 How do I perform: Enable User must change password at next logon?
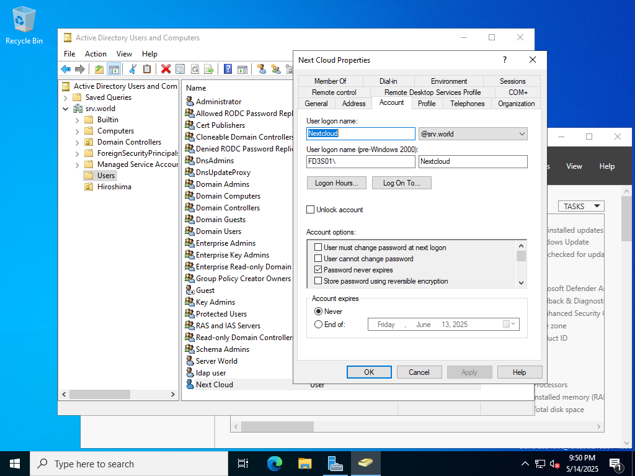(318, 248)
